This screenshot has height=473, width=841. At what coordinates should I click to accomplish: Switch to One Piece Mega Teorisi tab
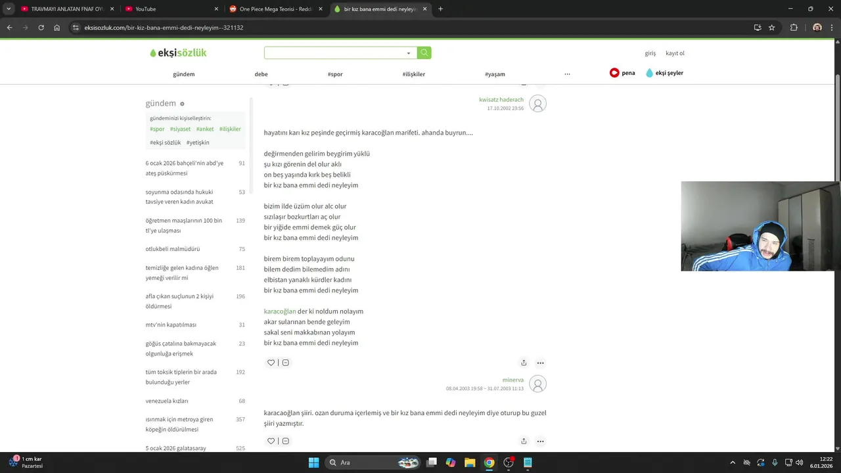pyautogui.click(x=275, y=9)
